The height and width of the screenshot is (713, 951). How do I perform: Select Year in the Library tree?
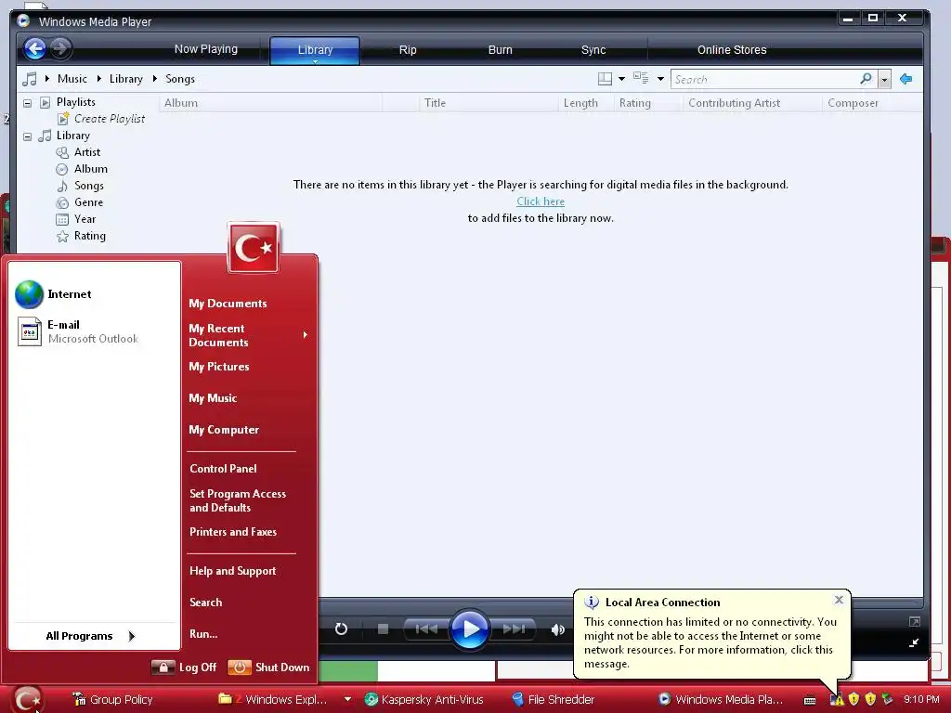click(85, 219)
